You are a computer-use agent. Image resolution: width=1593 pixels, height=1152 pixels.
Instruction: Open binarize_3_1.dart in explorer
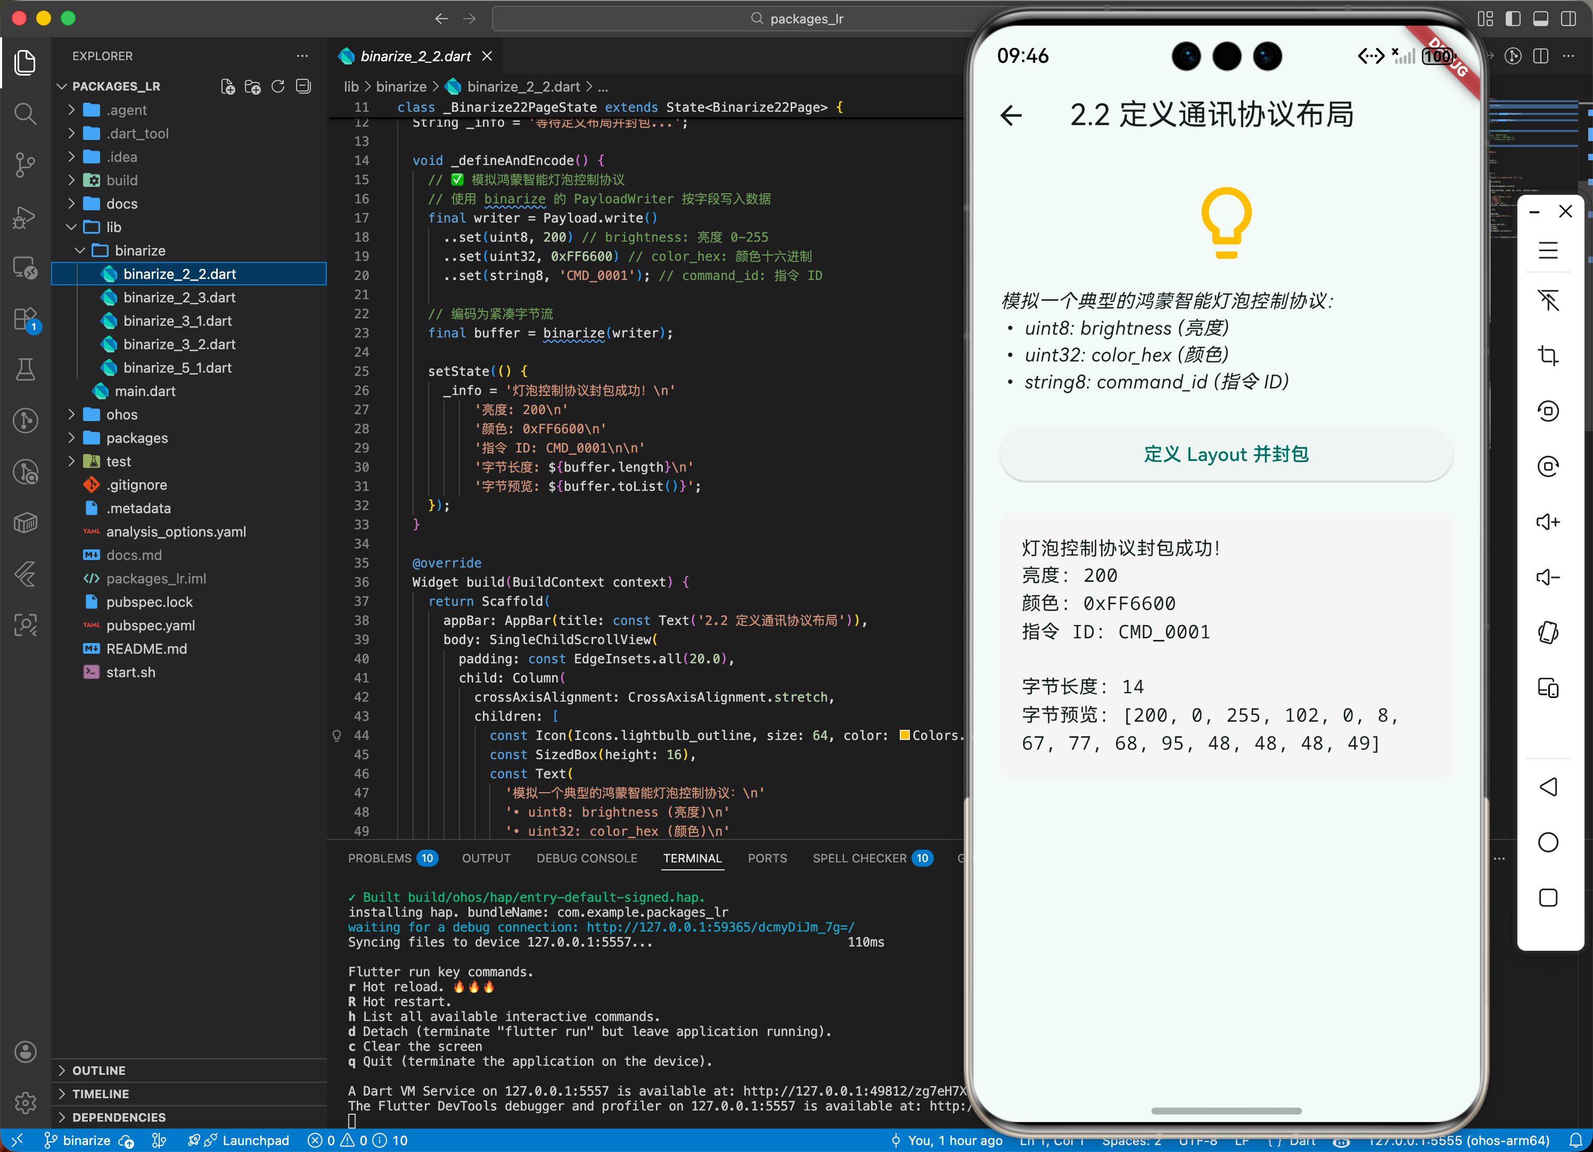coord(177,321)
